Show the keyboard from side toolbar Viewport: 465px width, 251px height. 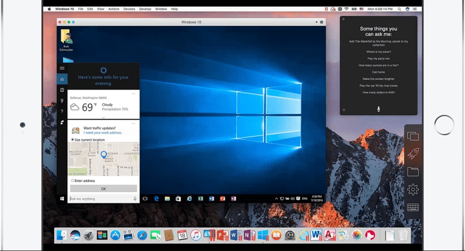click(413, 207)
